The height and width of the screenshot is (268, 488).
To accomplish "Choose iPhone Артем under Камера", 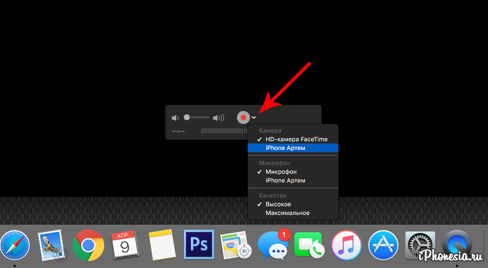I will pos(293,148).
